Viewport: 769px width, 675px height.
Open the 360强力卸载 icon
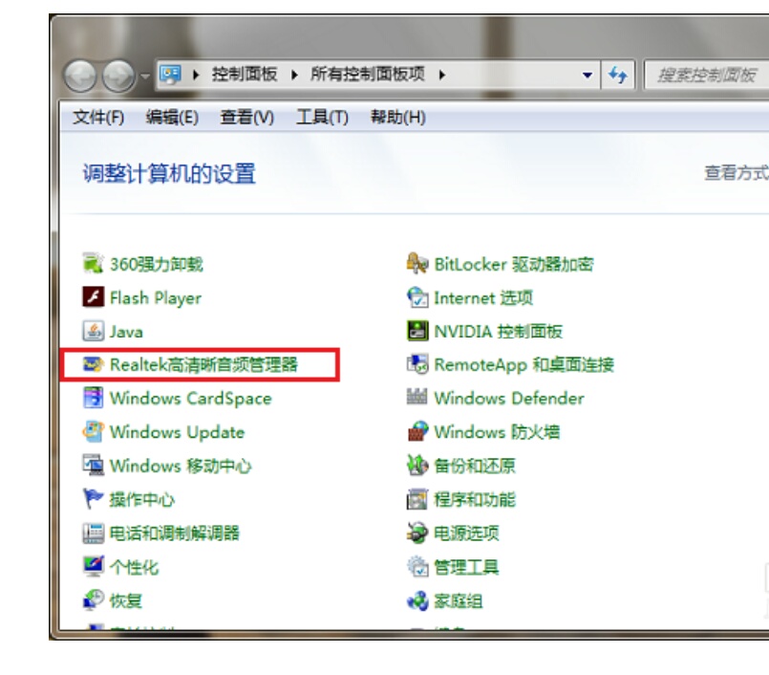[93, 263]
